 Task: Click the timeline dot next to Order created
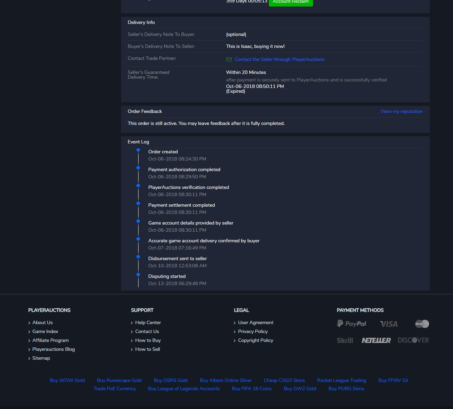[138, 150]
